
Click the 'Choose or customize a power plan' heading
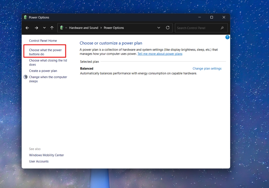click(x=111, y=43)
